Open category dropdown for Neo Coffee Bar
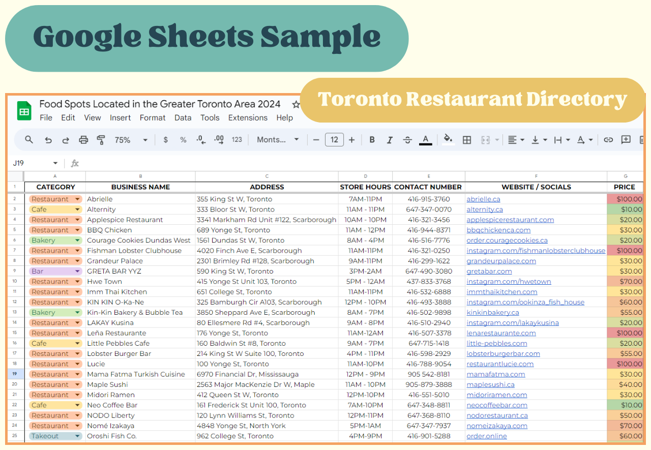 click(77, 405)
